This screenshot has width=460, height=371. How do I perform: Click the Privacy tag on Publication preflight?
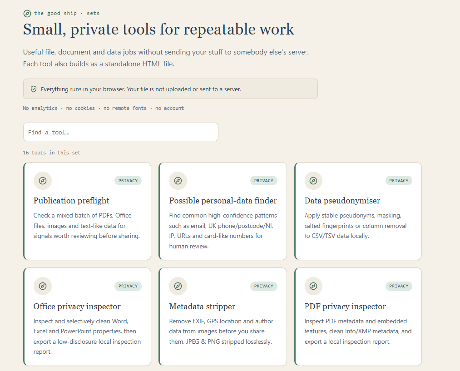click(x=128, y=181)
